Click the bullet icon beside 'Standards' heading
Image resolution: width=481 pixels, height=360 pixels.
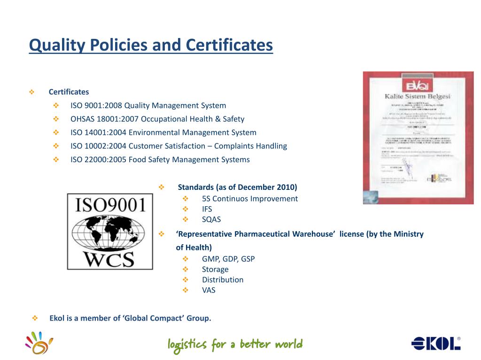(162, 187)
